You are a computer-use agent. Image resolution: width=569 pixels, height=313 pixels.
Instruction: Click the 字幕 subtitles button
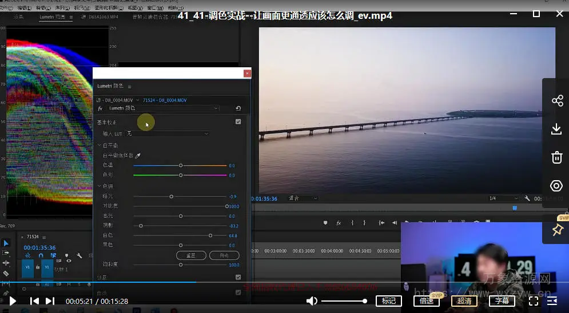point(502,301)
